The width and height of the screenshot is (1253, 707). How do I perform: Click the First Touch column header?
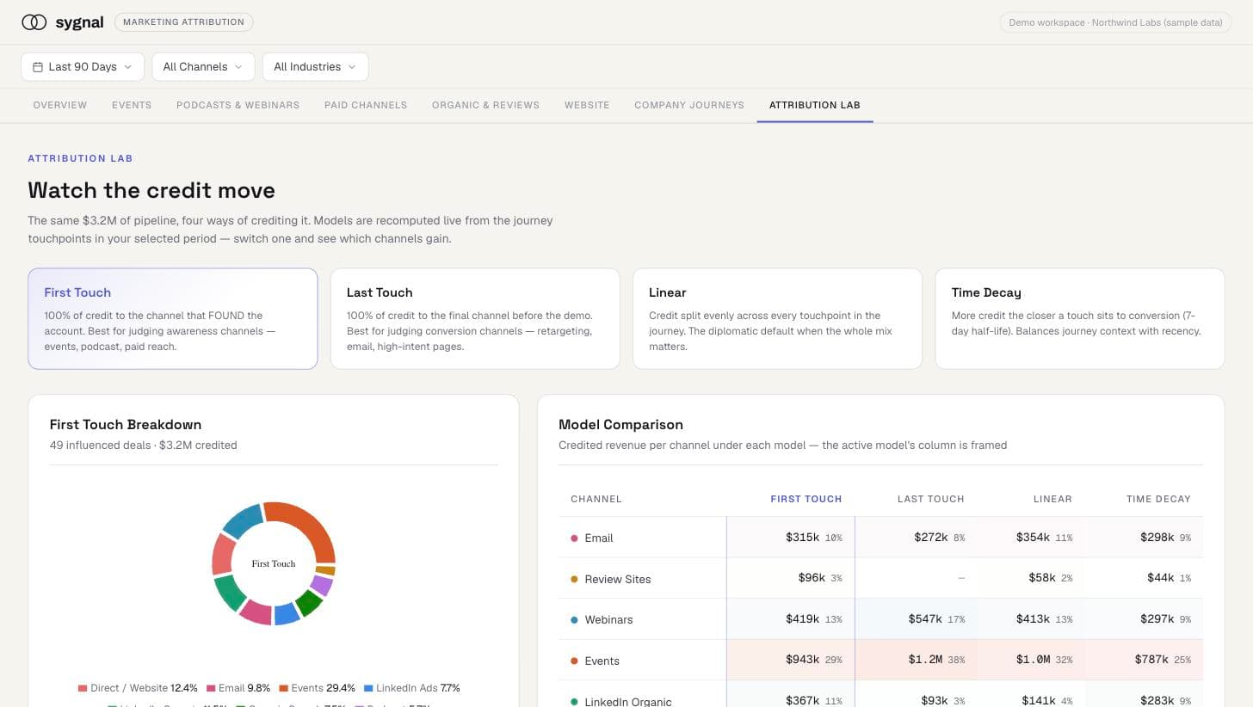[x=806, y=499]
